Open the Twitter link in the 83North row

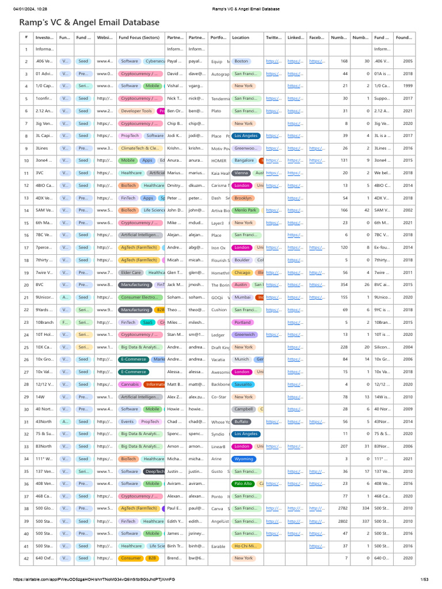pyautogui.click(x=273, y=446)
